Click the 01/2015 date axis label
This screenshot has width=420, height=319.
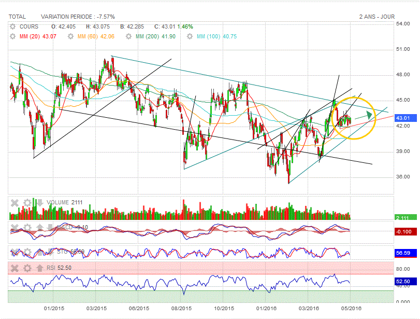(54, 309)
